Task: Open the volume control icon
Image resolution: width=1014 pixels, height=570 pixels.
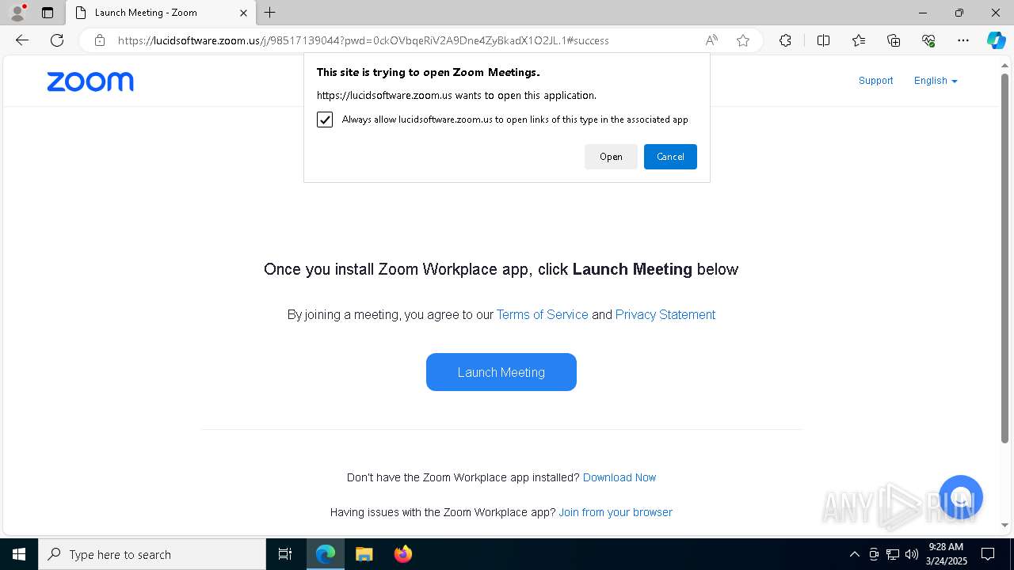Action: [x=912, y=554]
